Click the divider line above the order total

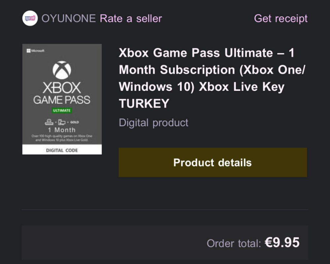pyautogui.click(x=165, y=209)
